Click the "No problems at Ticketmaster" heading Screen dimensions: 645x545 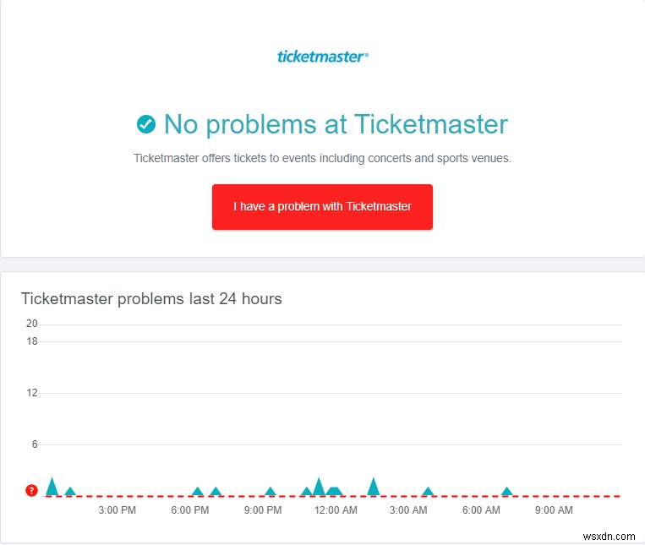(x=336, y=124)
